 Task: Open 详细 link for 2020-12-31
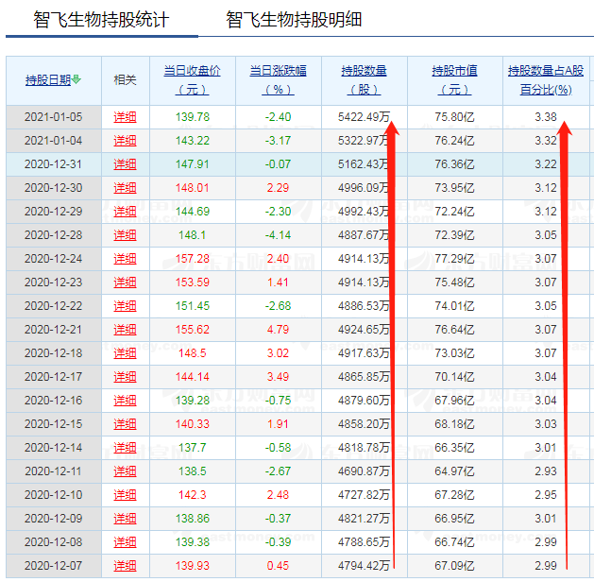[125, 164]
